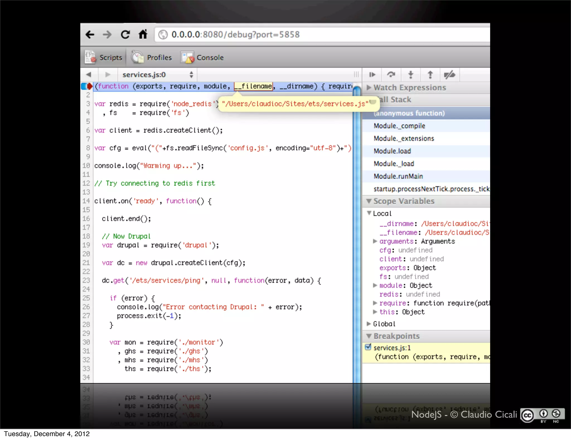Viewport: 571px width, 440px height.
Task: Select the fs undefined variable
Action: 404,277
